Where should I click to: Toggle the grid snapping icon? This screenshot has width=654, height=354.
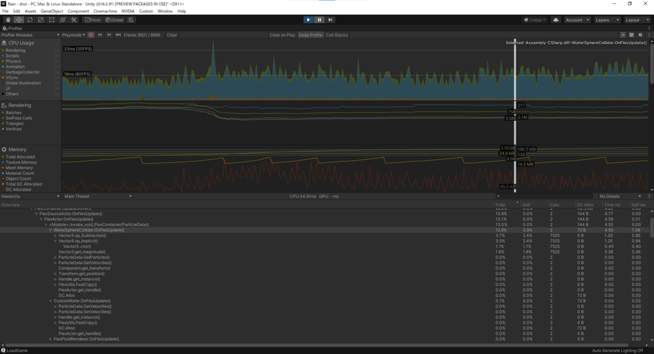tap(131, 20)
